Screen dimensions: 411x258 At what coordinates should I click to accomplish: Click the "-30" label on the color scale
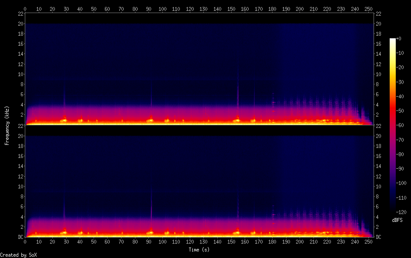tap(401, 82)
